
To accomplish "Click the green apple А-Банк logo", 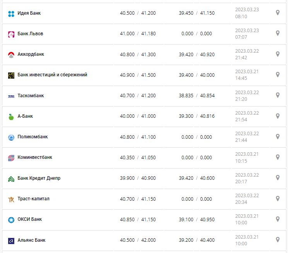I will tap(11, 117).
